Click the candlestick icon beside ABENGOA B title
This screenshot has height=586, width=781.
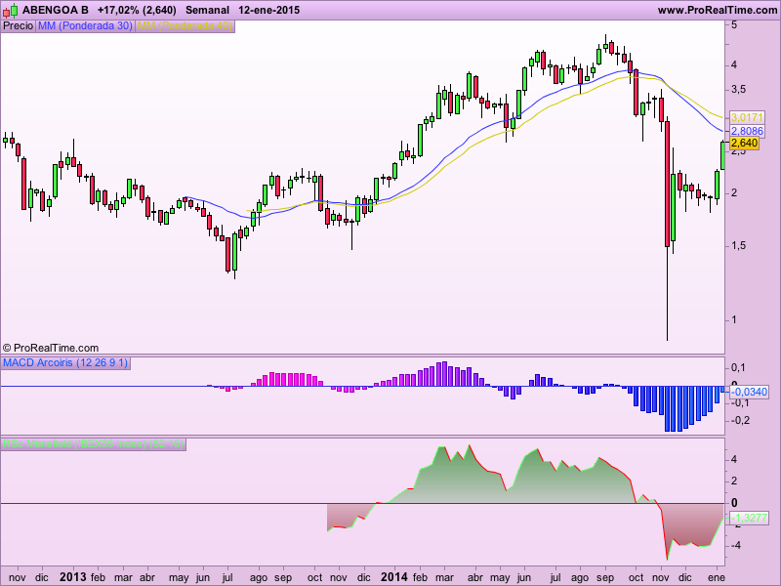[11, 10]
